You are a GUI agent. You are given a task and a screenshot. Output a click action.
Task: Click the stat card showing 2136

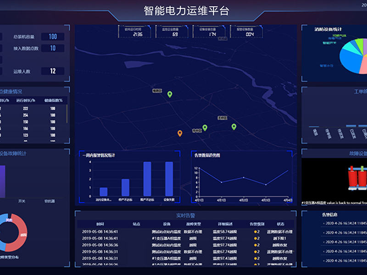pos(134,32)
